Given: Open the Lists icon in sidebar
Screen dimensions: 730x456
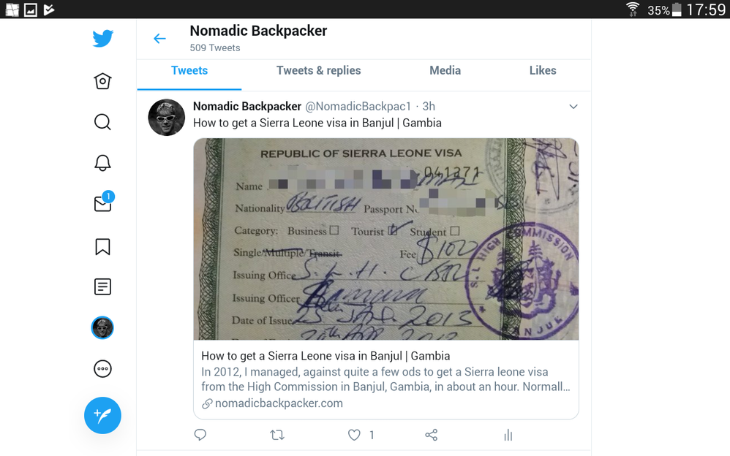Looking at the screenshot, I should (x=102, y=286).
